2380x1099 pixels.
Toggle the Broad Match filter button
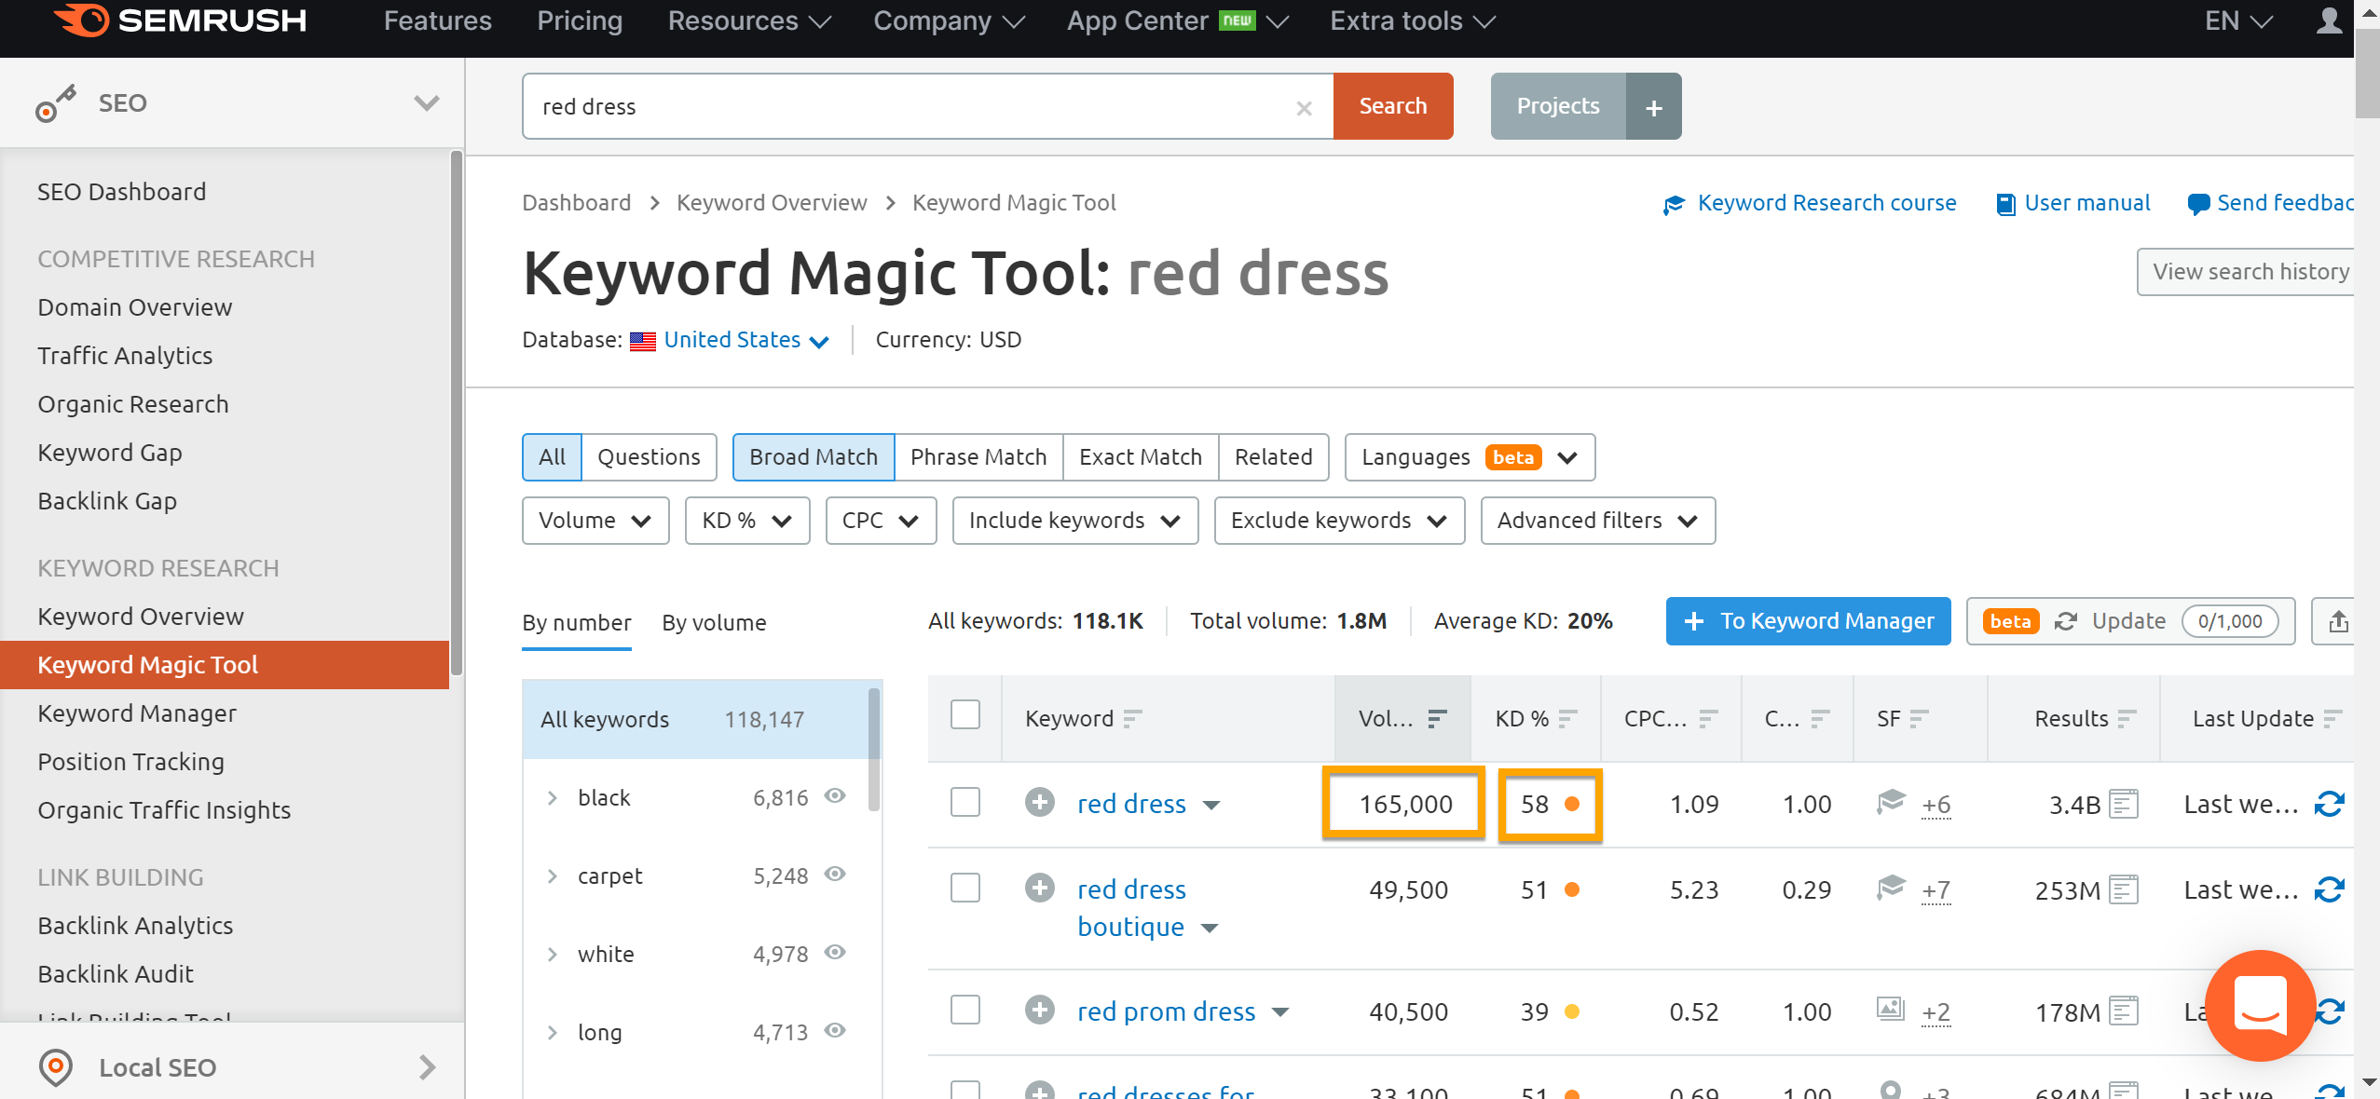pos(812,455)
